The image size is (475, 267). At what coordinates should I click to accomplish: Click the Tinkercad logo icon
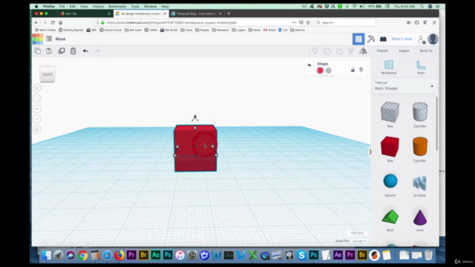38,39
